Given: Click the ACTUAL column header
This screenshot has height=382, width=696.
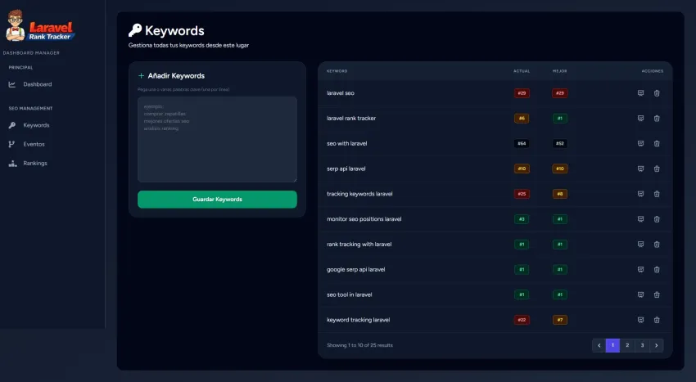Looking at the screenshot, I should 522,71.
